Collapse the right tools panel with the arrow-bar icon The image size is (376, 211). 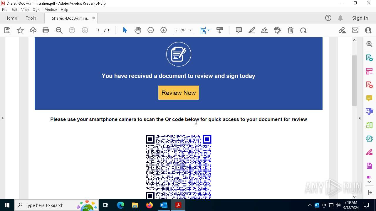[370, 193]
